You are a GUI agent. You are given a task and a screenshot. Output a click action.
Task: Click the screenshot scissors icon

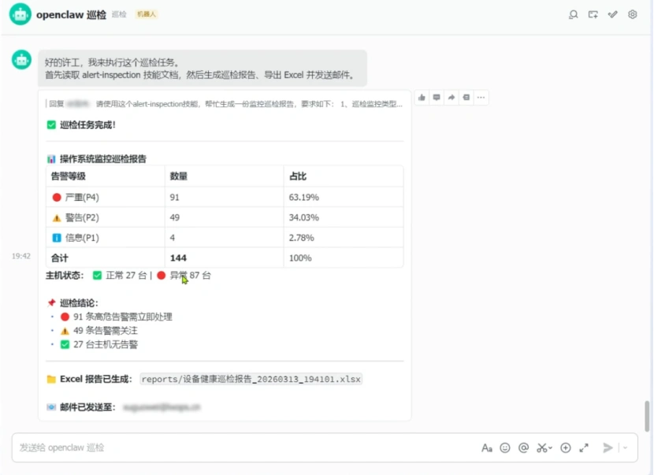(540, 447)
